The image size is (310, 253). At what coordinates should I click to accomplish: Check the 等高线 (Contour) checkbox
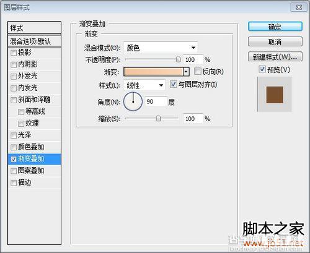point(21,112)
